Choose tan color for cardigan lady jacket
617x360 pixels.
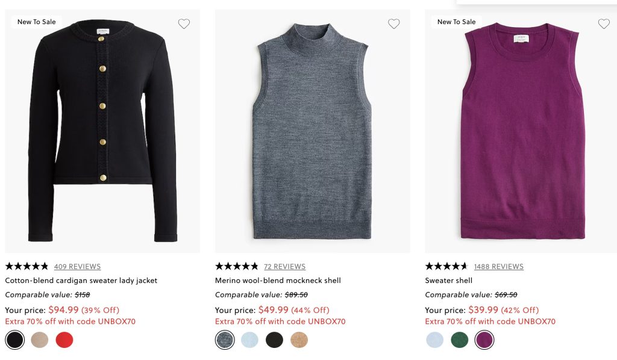40,340
